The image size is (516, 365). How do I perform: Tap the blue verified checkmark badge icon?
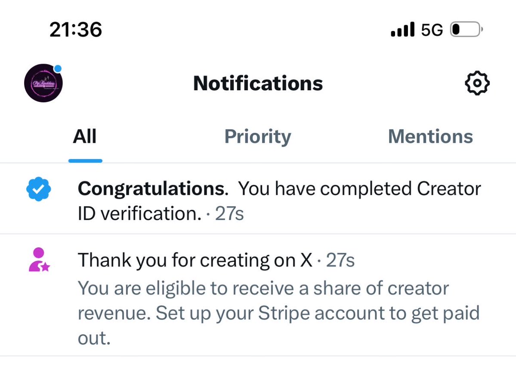[x=38, y=189]
